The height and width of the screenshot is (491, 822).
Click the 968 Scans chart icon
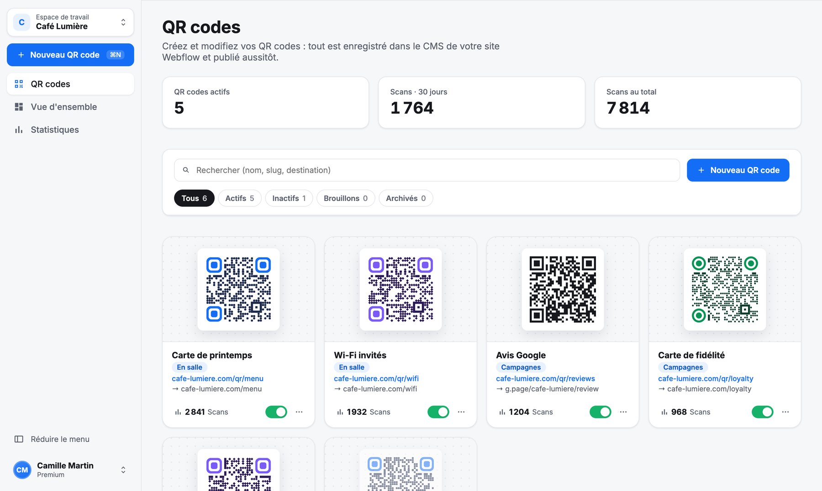tap(664, 412)
